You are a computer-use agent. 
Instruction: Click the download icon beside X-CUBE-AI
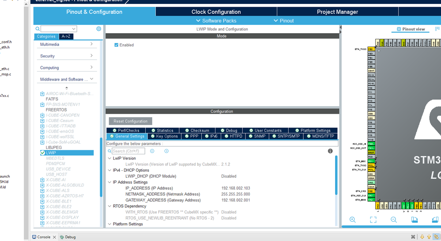pos(42,180)
